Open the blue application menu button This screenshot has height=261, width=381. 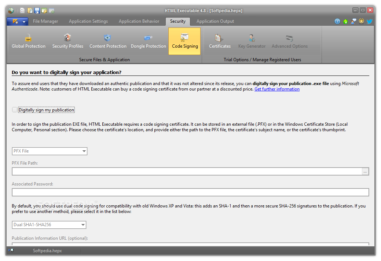click(18, 22)
